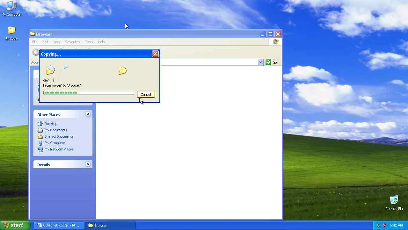
Task: Click the 'omni.ja' file name text
Action: [x=49, y=80]
